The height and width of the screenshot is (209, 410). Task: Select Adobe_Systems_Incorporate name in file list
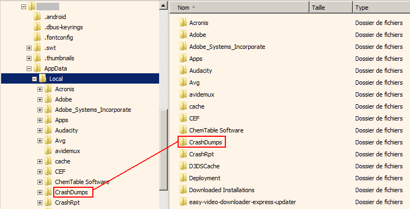[227, 47]
